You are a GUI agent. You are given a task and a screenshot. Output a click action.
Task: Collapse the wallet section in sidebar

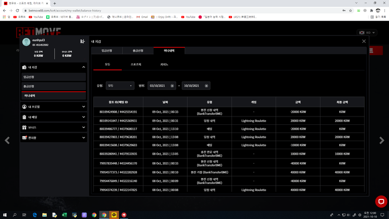coord(83,67)
